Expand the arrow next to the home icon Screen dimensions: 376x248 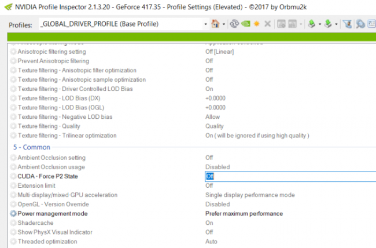click(224, 24)
